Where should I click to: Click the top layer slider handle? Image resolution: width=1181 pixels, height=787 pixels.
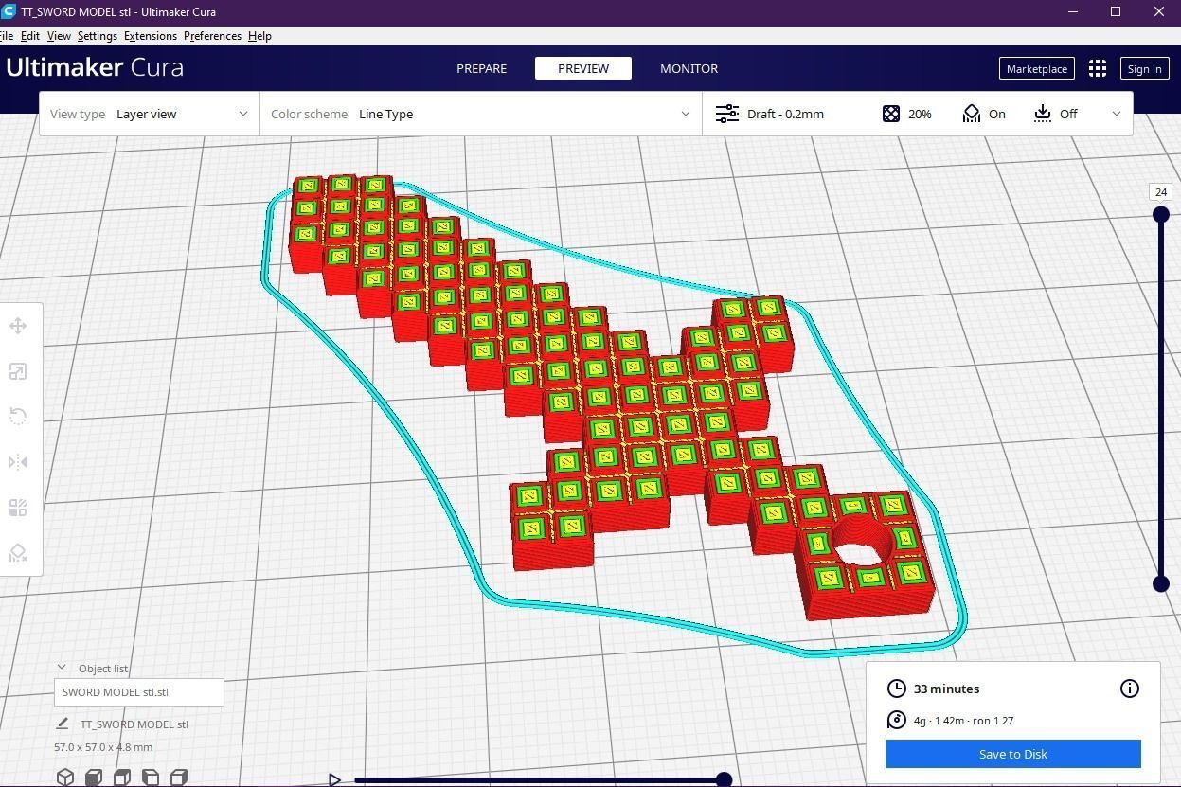pos(1160,215)
